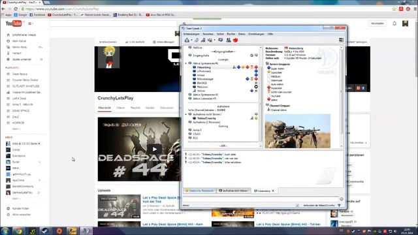Bookmark page with Chrome star icon
Screen dimensions: 418x235
(x=394, y=9)
